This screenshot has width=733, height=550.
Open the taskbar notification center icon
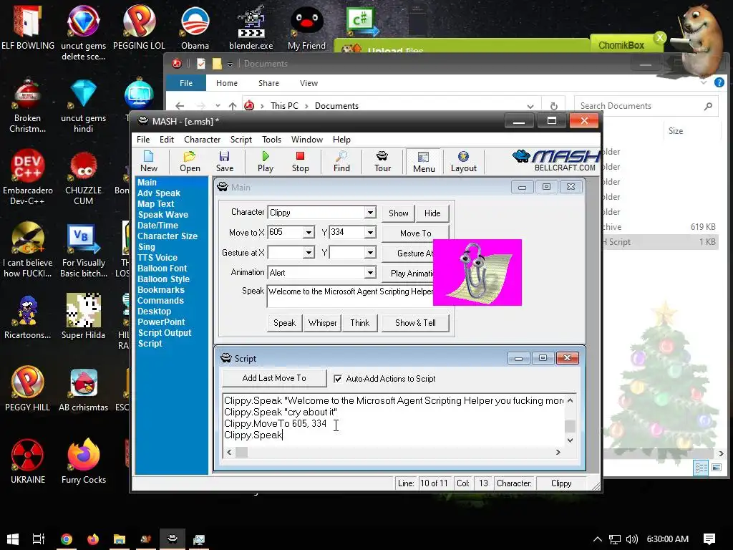click(x=709, y=539)
